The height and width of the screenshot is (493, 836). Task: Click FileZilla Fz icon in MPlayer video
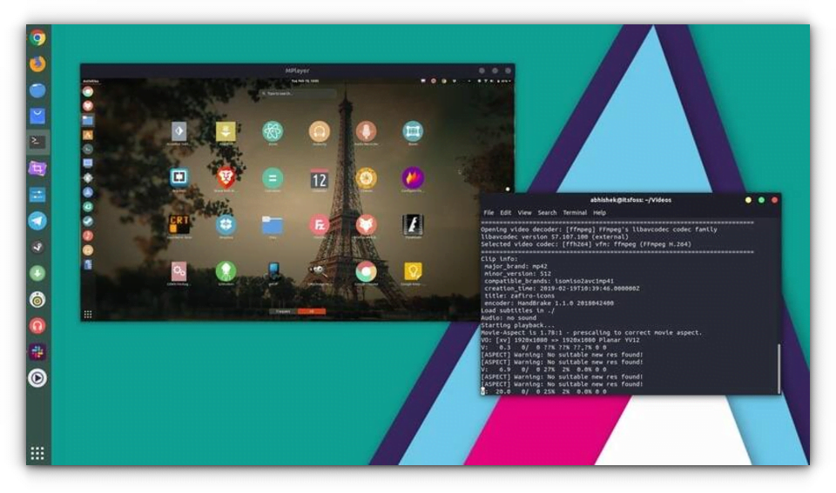pyautogui.click(x=320, y=224)
